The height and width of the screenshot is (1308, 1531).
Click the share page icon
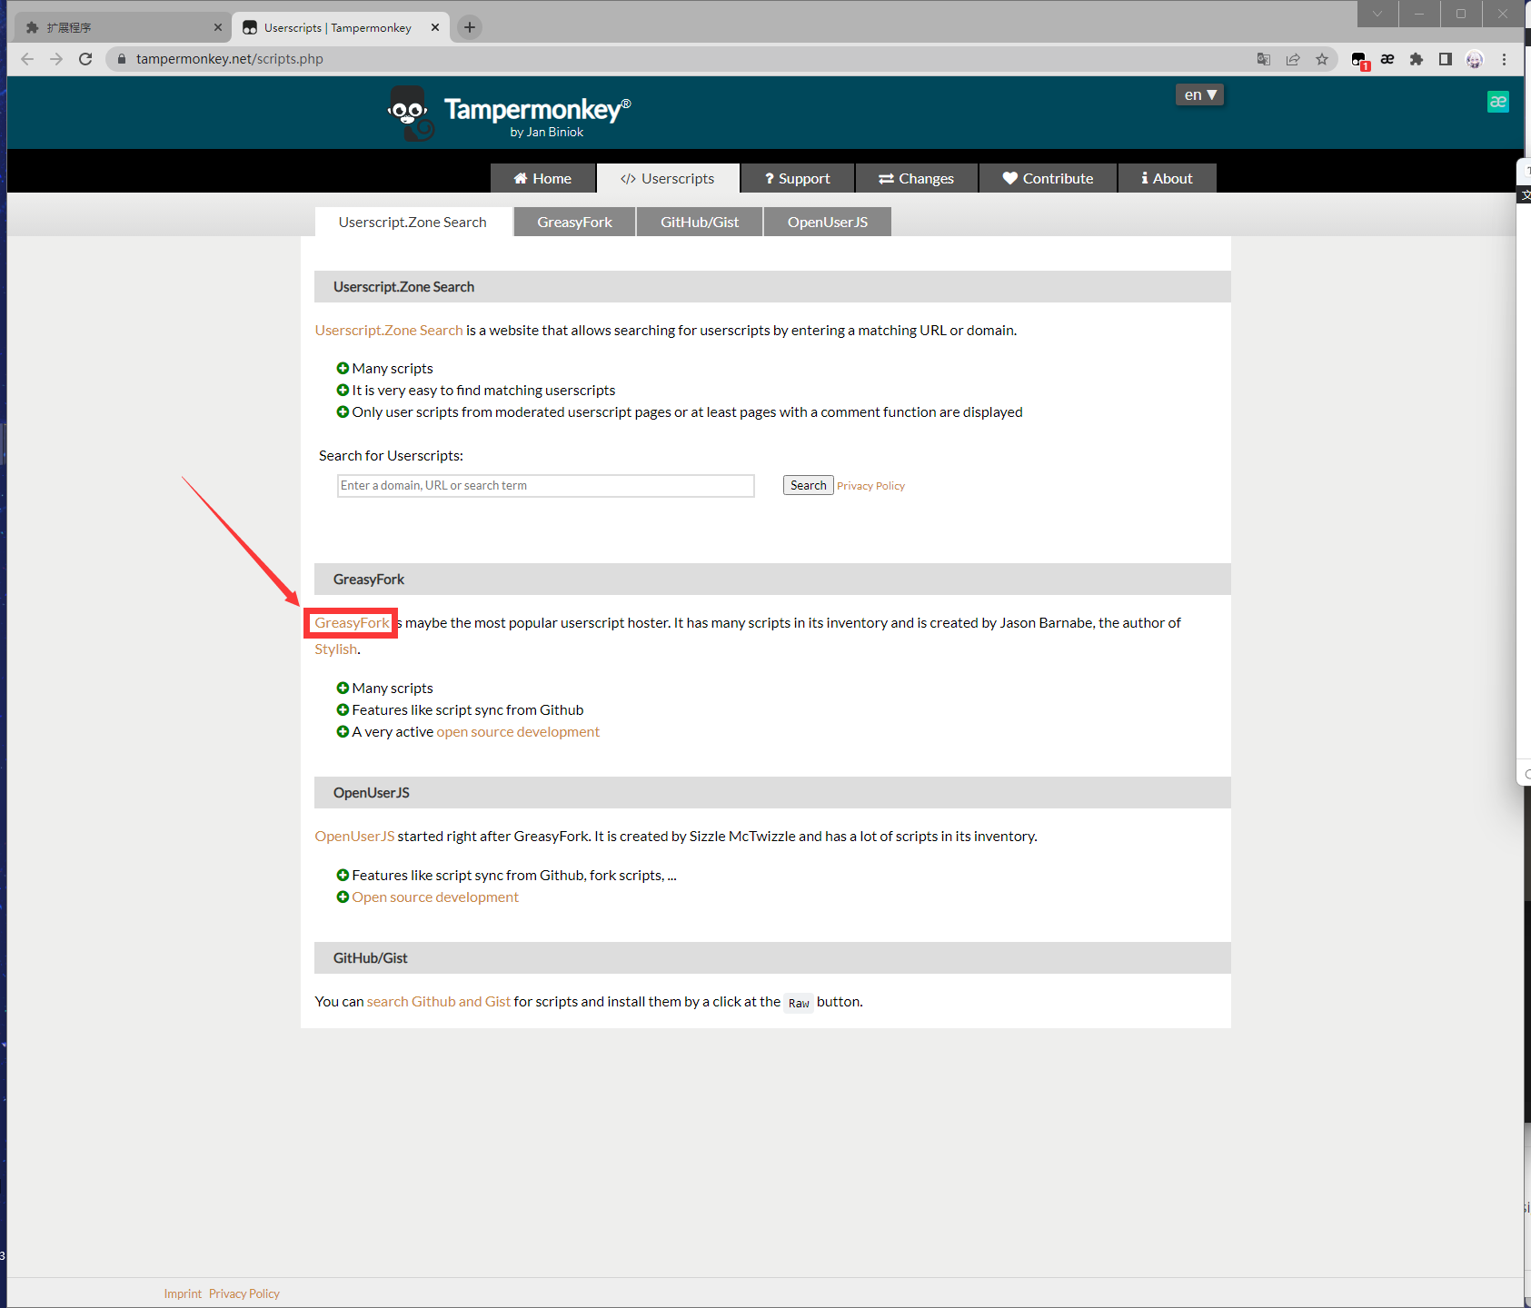1293,59
